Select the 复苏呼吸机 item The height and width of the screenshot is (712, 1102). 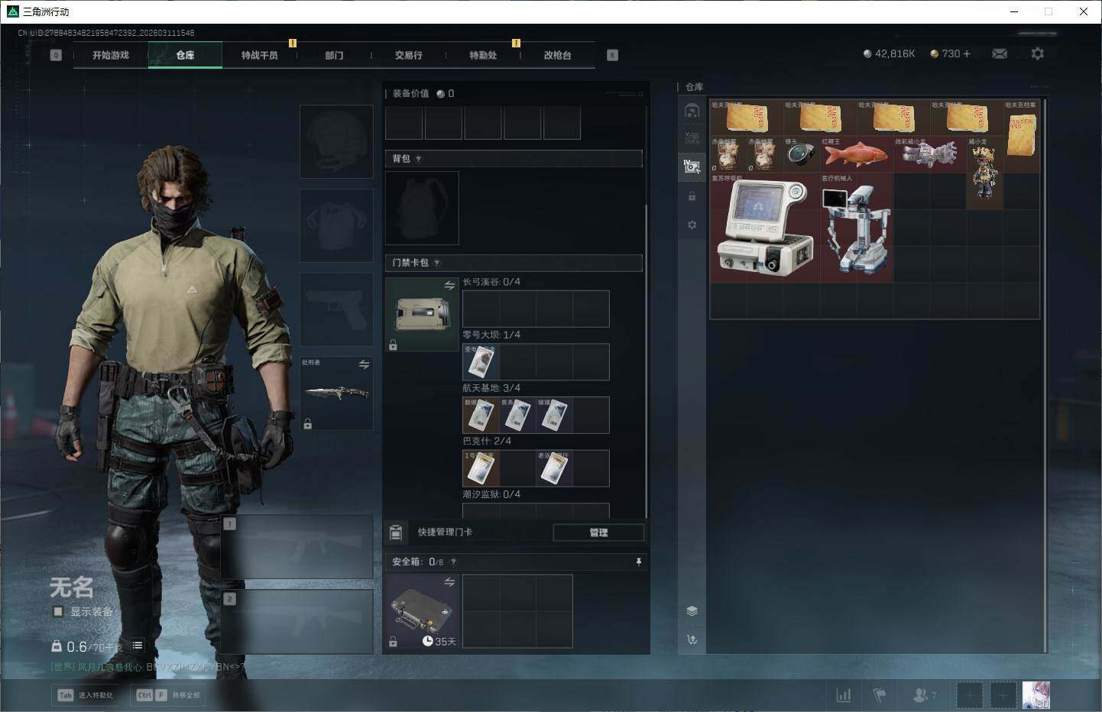[x=765, y=228]
